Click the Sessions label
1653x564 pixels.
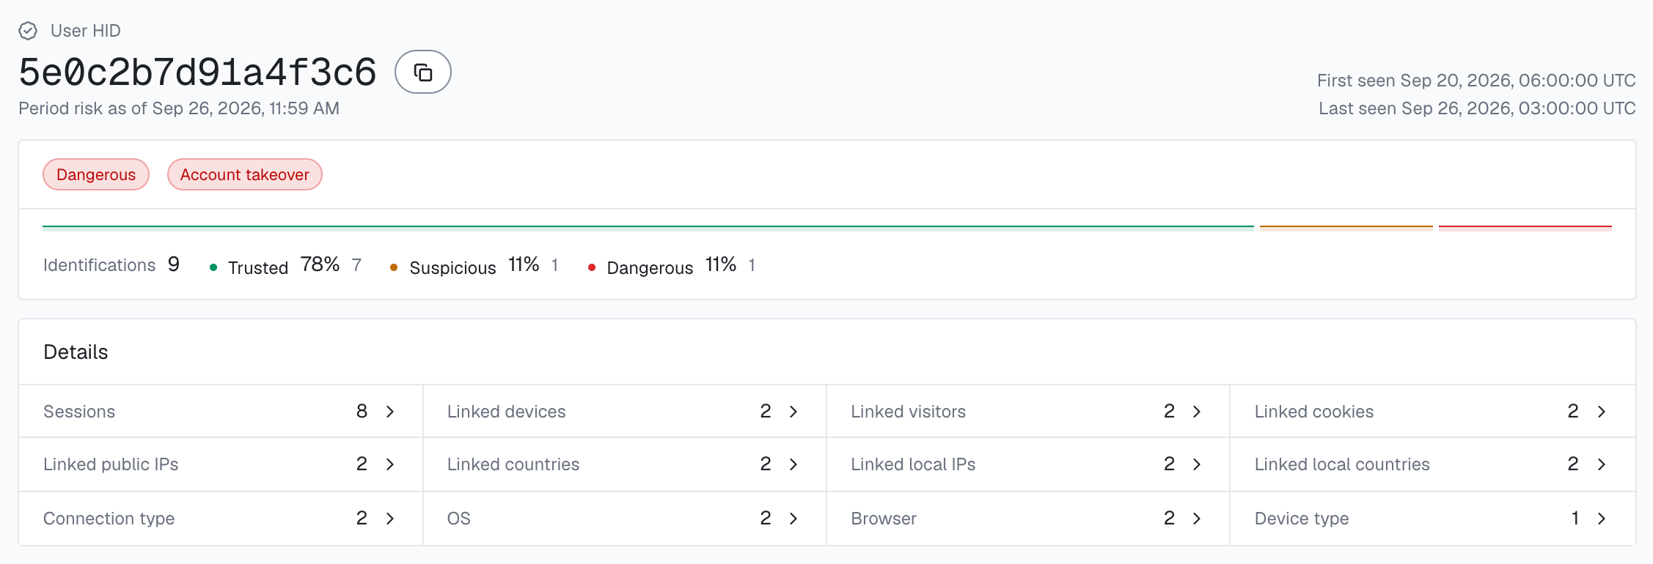(x=79, y=412)
